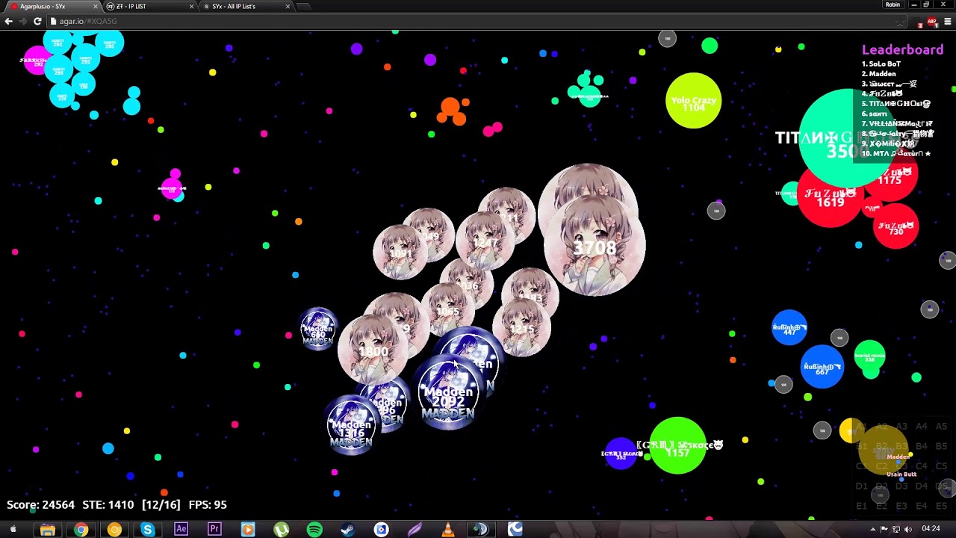
Task: Open VLC media player from taskbar
Action: pyautogui.click(x=448, y=529)
